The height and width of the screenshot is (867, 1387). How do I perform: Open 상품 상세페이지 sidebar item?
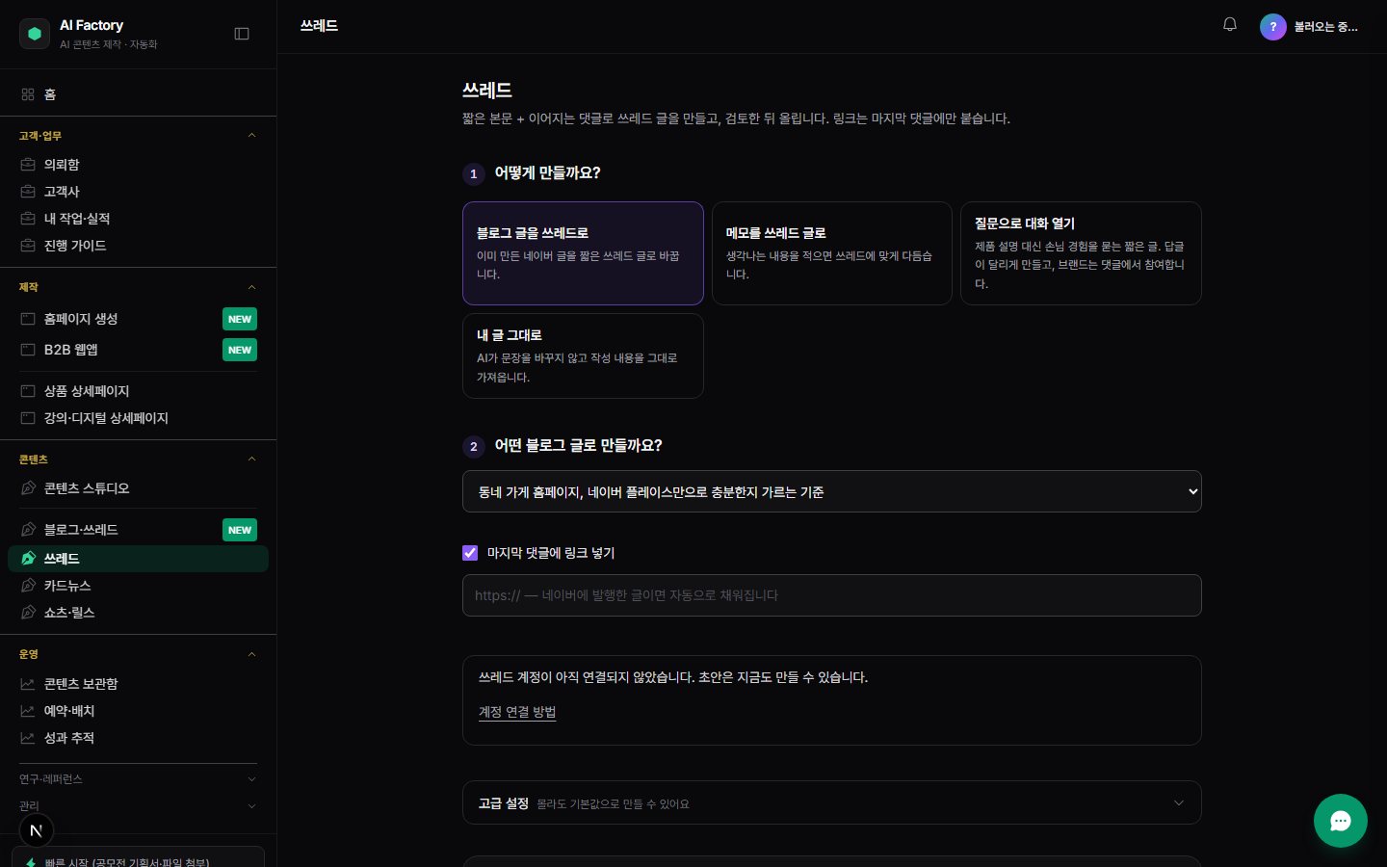pyautogui.click(x=138, y=391)
